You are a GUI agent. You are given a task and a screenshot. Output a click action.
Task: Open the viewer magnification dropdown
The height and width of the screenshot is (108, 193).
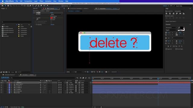point(70,72)
